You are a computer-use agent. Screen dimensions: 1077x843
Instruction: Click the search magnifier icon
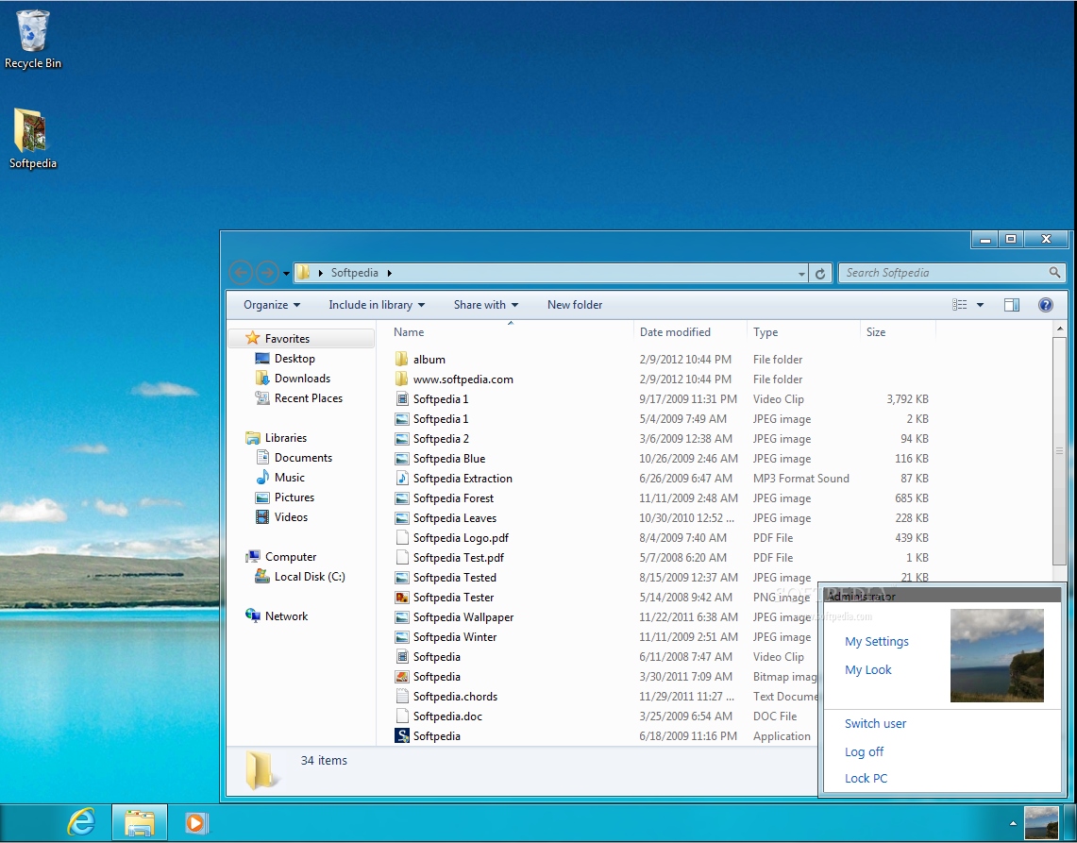[x=1054, y=273]
